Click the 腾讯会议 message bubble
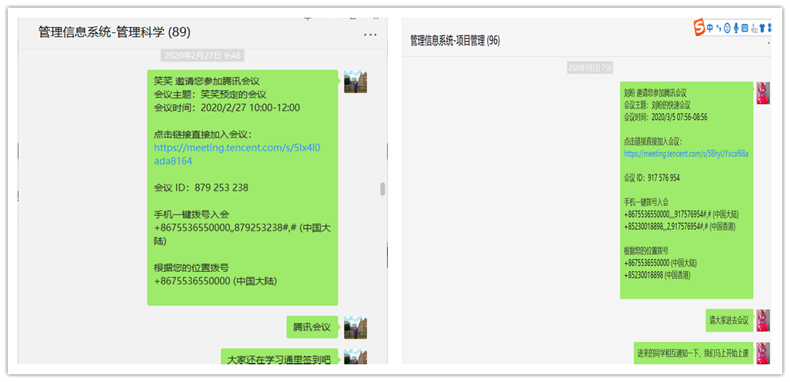This screenshot has height=382, width=790. click(x=312, y=327)
